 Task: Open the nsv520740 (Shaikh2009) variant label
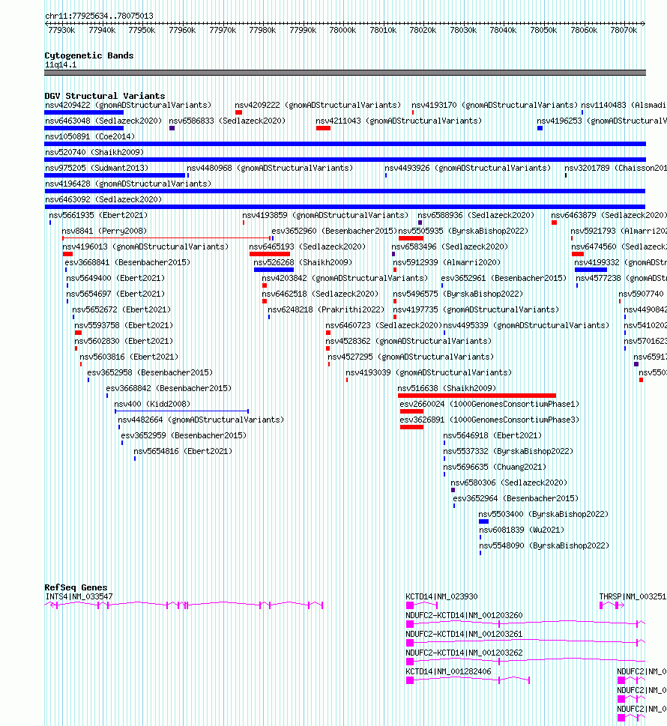click(x=94, y=152)
